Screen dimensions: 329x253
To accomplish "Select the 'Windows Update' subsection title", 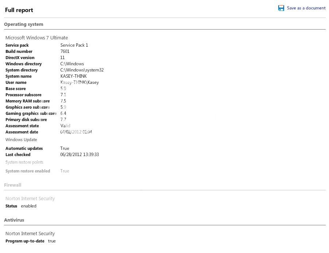I will (x=21, y=140).
